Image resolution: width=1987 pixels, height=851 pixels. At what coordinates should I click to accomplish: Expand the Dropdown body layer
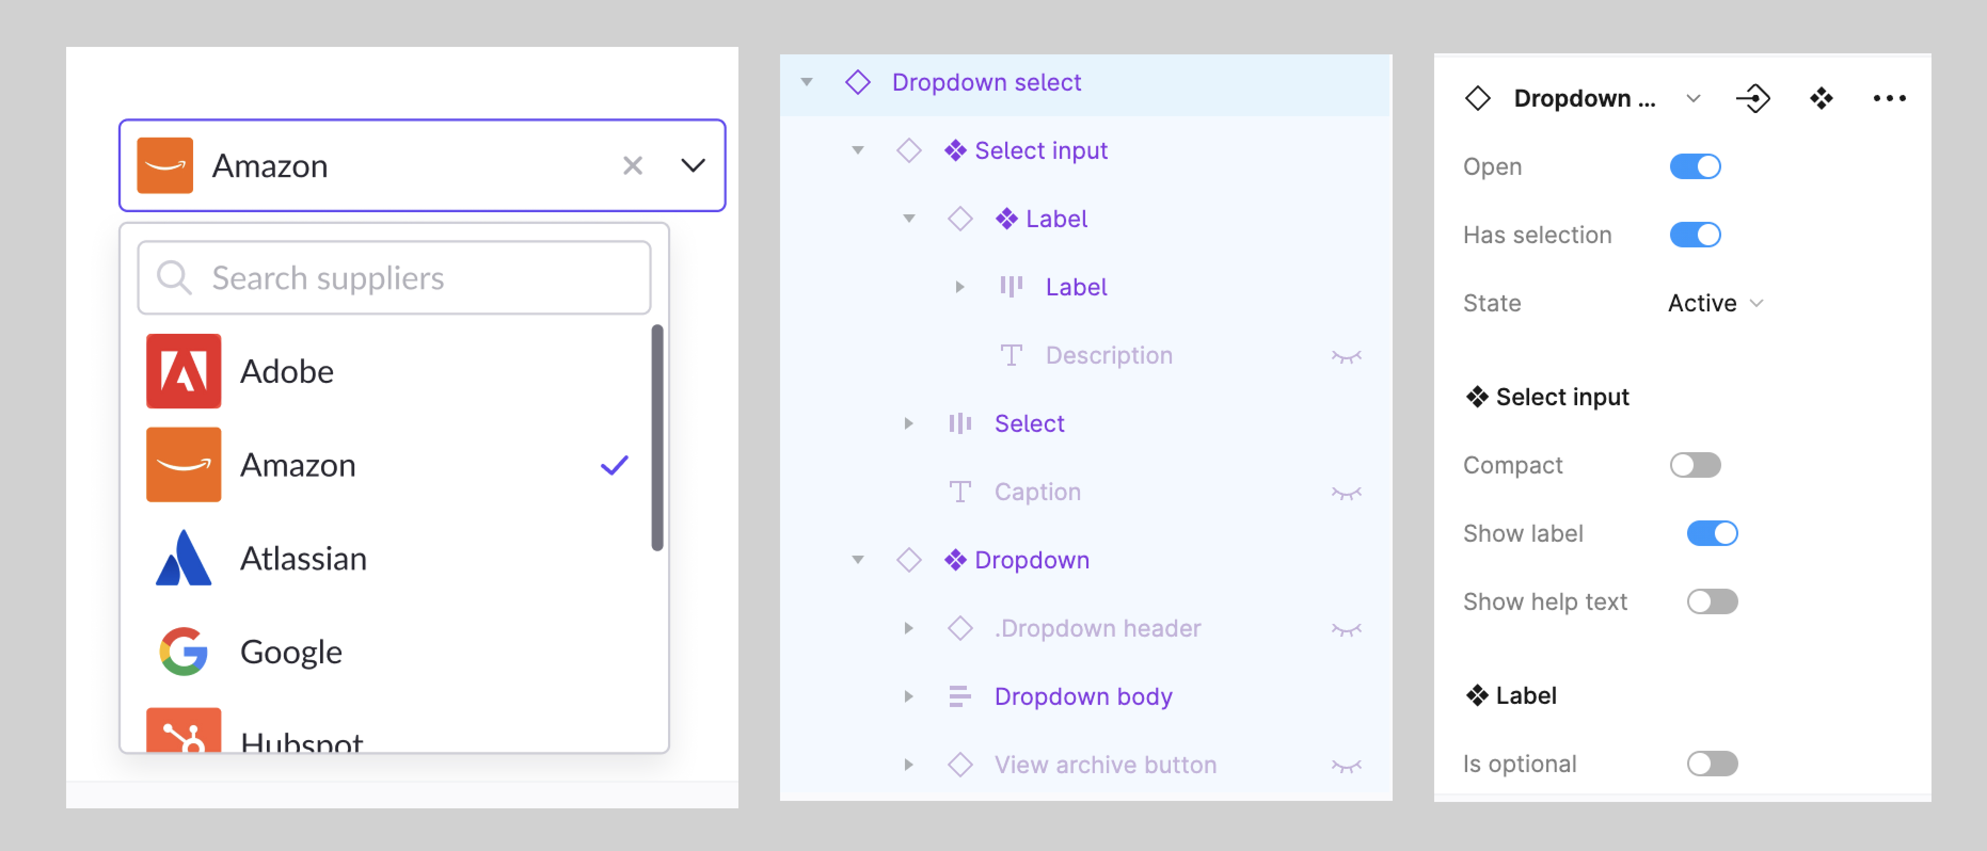[909, 697]
